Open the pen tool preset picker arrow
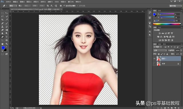 click(7, 6)
